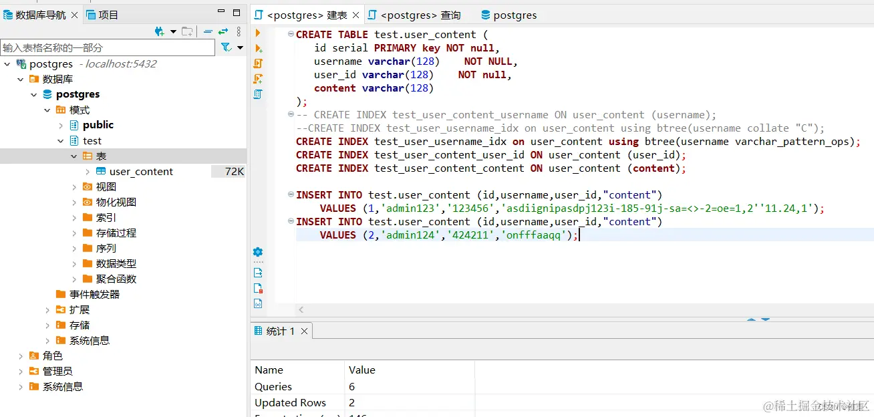Collapse the 表 tables chevron
The width and height of the screenshot is (874, 417).
(74, 156)
